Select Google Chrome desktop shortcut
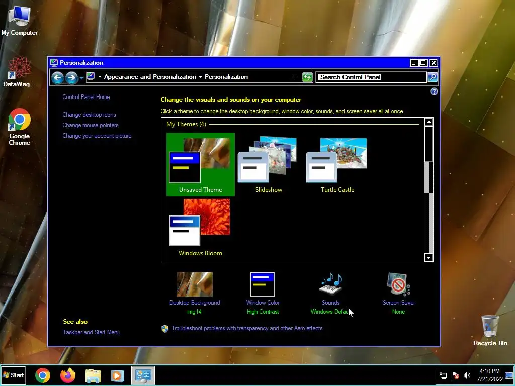The image size is (515, 386). pyautogui.click(x=20, y=127)
